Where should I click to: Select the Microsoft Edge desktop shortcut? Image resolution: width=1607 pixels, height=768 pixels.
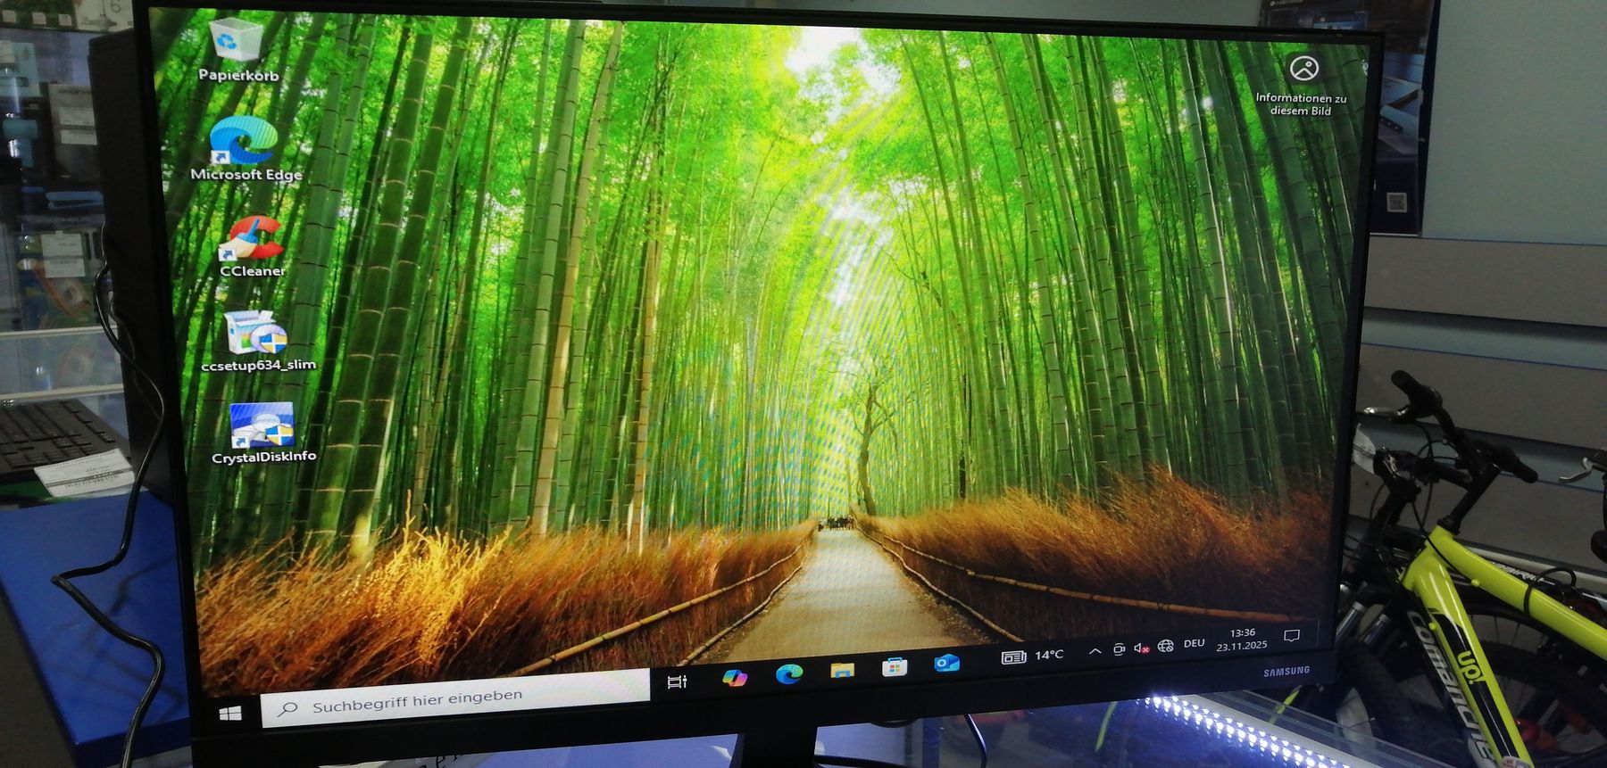tap(244, 143)
